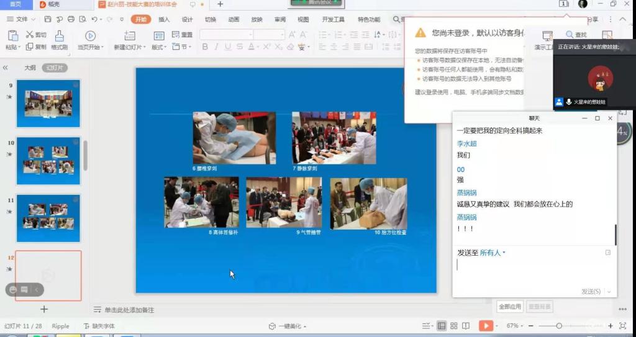
Task: Start slideshow from current slide (当页开始)
Action: click(x=90, y=36)
